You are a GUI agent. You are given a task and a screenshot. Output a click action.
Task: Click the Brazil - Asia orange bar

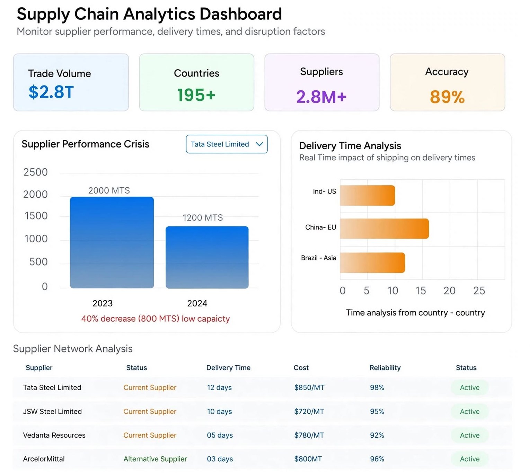pos(372,263)
